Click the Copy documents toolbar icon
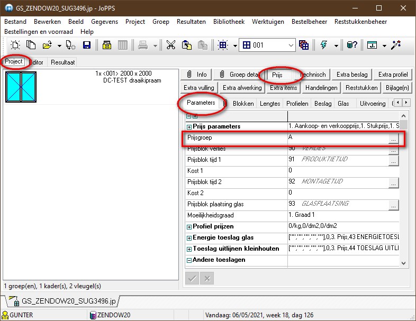Image resolution: width=416 pixels, height=321 pixels. (31, 45)
